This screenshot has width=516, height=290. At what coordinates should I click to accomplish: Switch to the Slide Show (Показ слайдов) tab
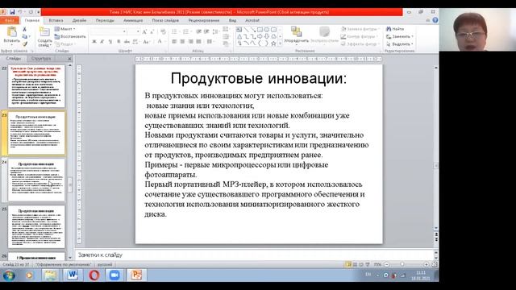click(x=165, y=20)
